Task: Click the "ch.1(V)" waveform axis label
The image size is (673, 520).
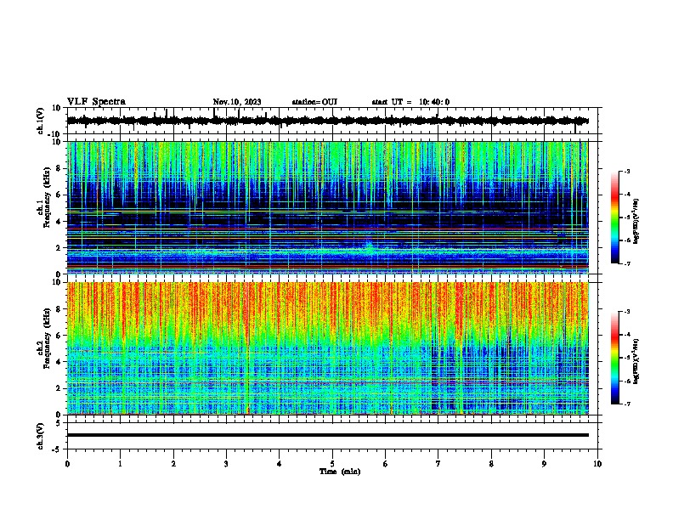Action: coord(41,121)
